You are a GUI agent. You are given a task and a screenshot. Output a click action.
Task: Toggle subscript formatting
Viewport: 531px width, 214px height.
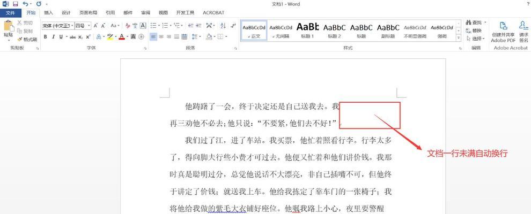80,37
